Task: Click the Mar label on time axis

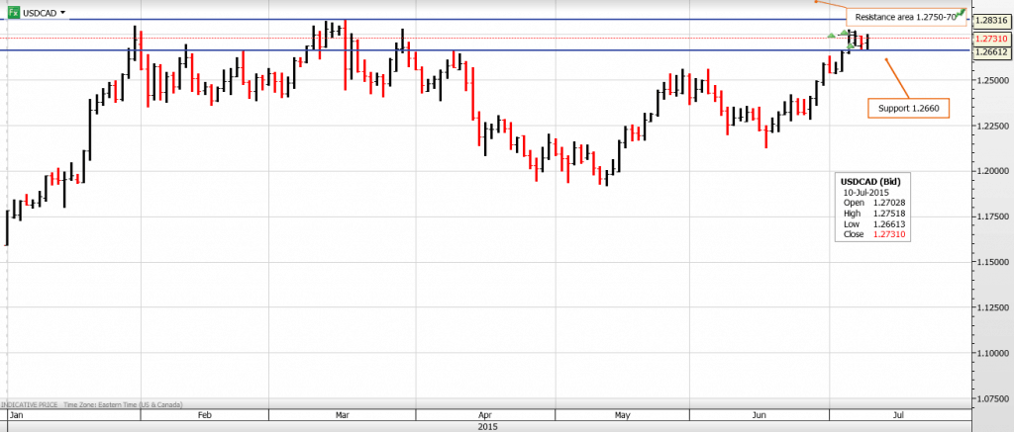Action: (342, 417)
